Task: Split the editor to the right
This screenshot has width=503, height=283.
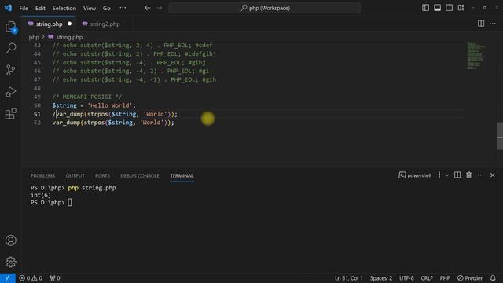Action: pos(481,24)
